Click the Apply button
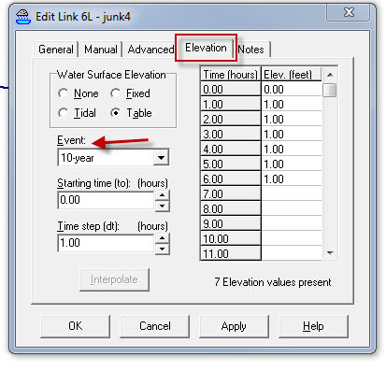 [234, 326]
